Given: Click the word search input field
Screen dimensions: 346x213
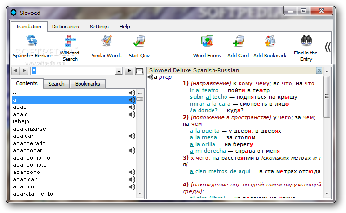Looking at the screenshot, I should coord(73,71).
